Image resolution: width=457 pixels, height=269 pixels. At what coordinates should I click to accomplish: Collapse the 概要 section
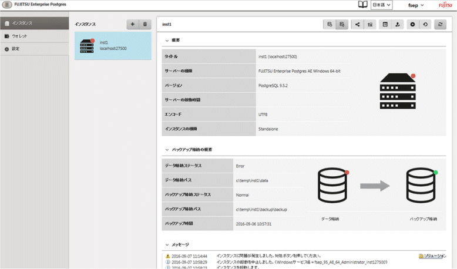click(167, 41)
